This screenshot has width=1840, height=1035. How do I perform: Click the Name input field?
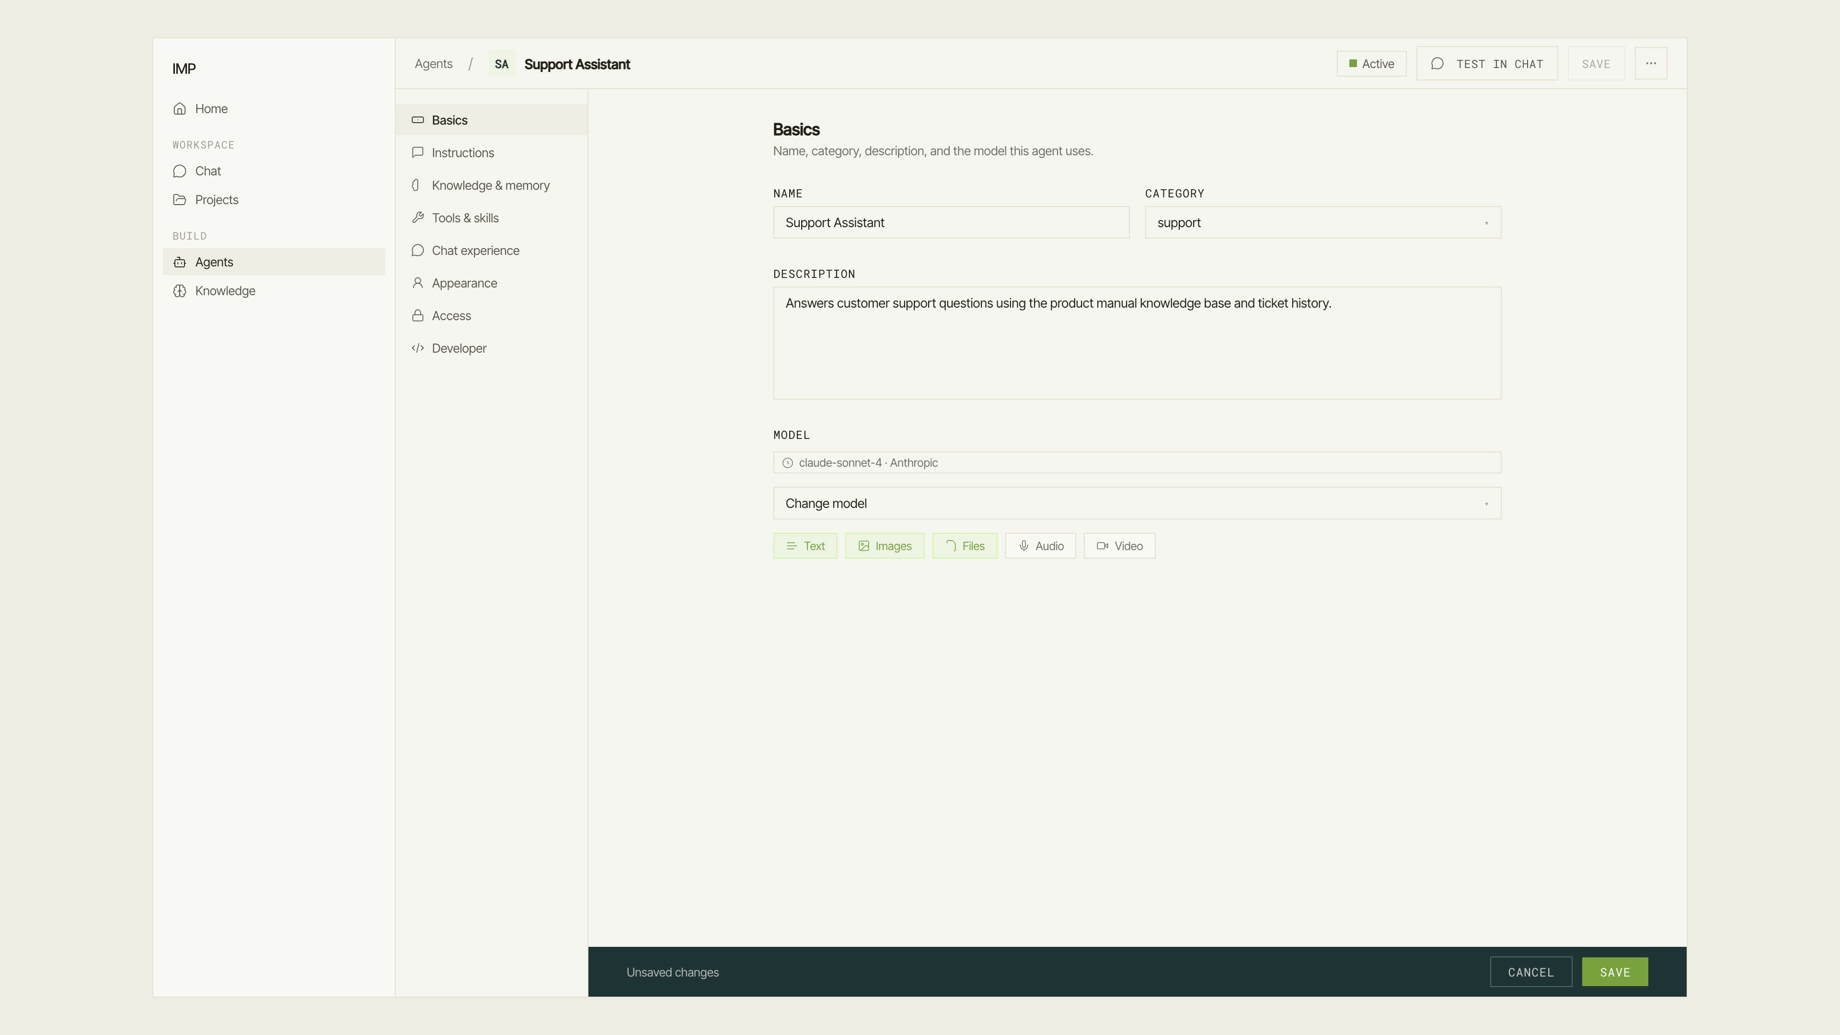point(952,222)
